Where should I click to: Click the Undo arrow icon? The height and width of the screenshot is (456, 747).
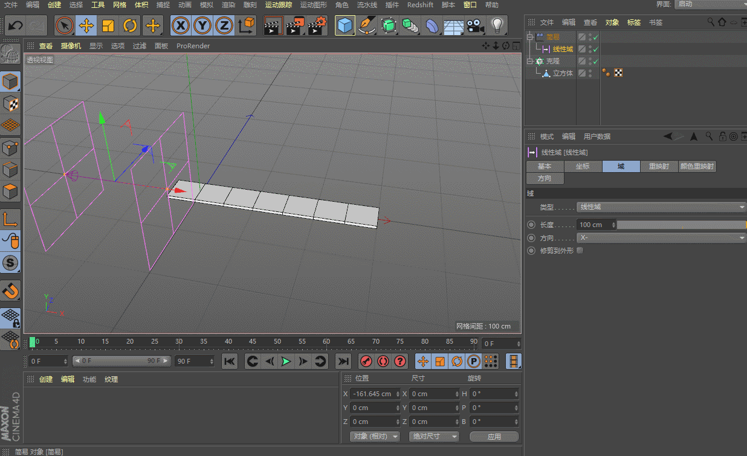click(x=15, y=25)
